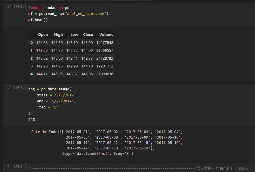Select the high value 145.95

point(57,74)
